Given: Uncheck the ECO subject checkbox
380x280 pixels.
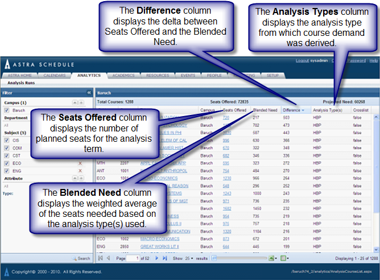Looking at the screenshot, I should (7, 163).
